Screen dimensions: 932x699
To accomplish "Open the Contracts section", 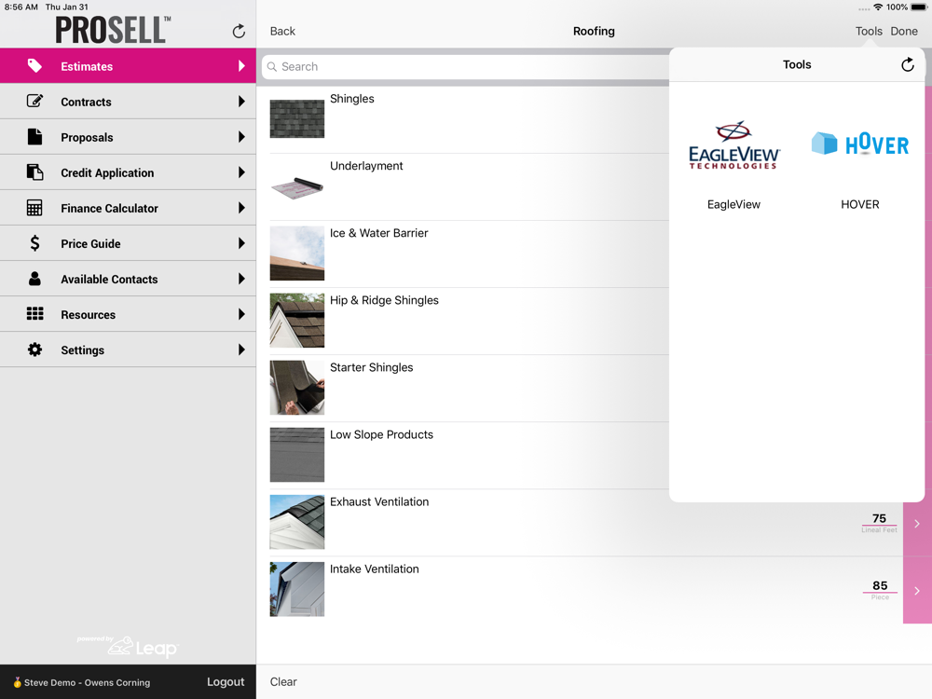I will pos(128,101).
